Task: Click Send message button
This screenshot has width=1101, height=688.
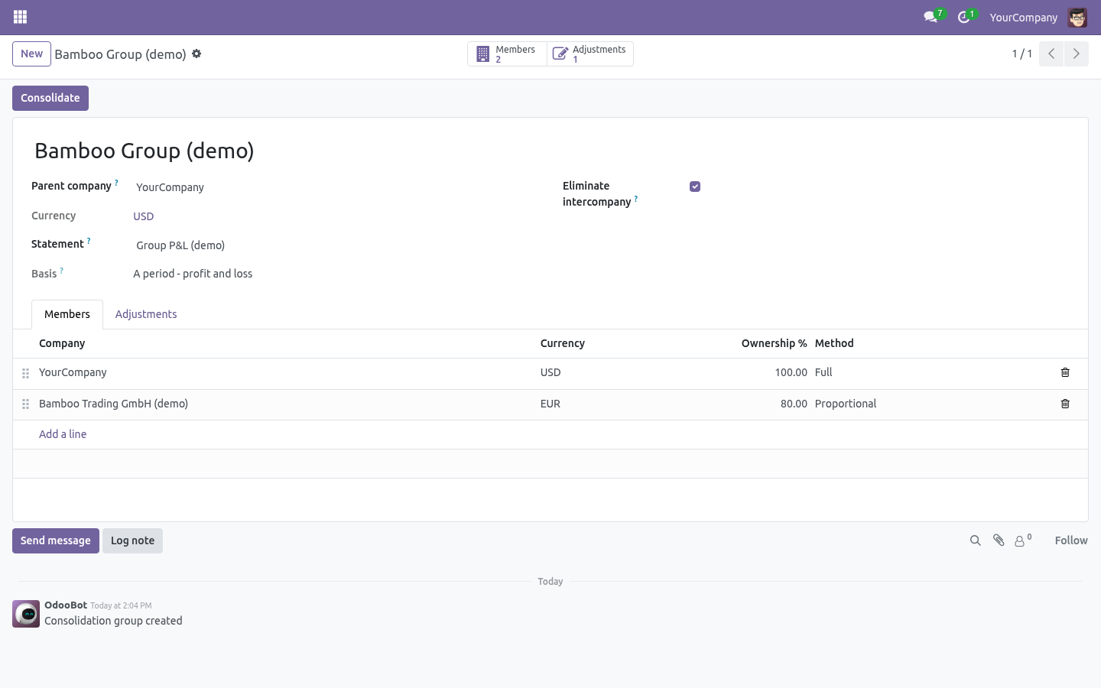Action: (x=56, y=540)
